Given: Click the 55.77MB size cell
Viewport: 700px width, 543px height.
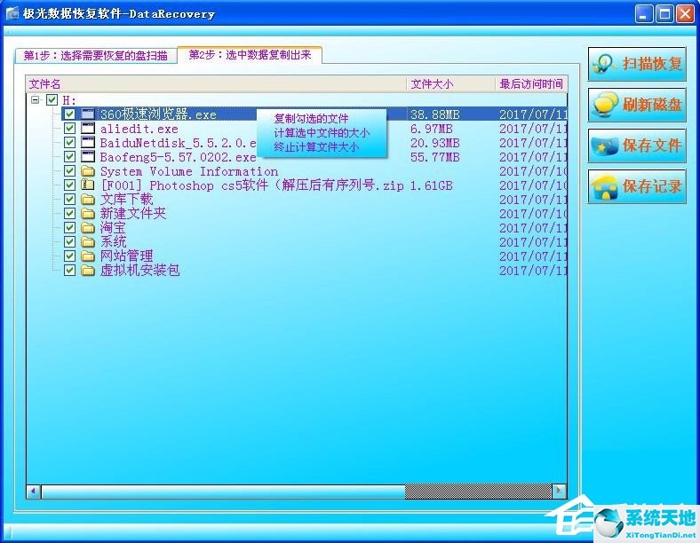Looking at the screenshot, I should (434, 157).
